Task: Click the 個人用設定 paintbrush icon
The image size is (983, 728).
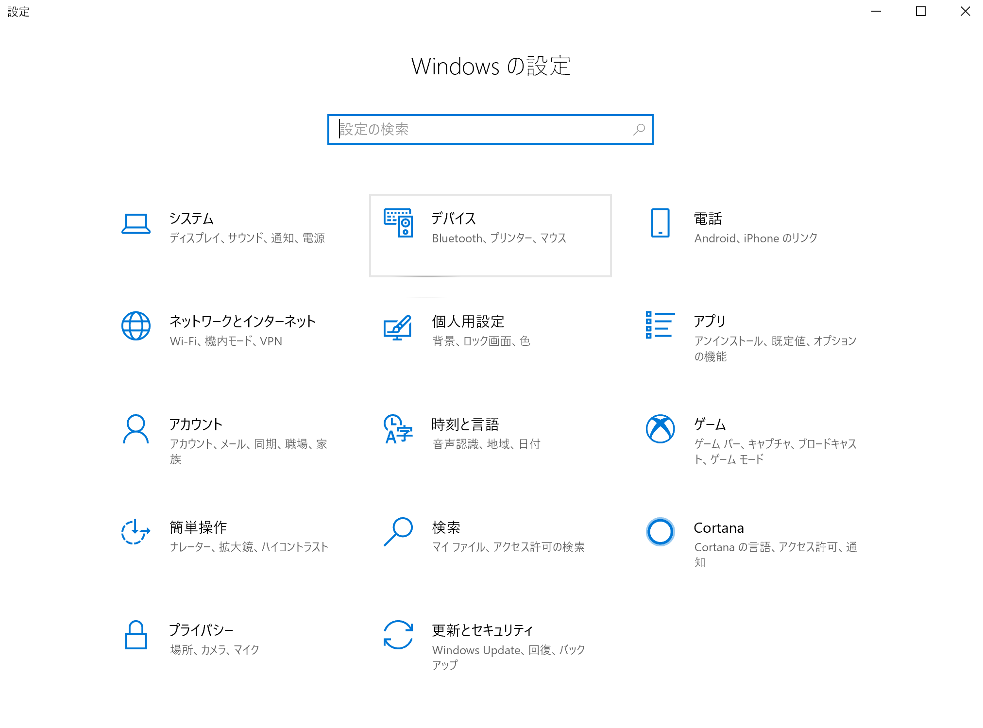Action: pos(398,327)
